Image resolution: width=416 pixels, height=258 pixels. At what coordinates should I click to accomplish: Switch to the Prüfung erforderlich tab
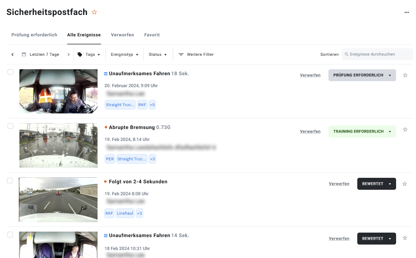[x=34, y=35]
